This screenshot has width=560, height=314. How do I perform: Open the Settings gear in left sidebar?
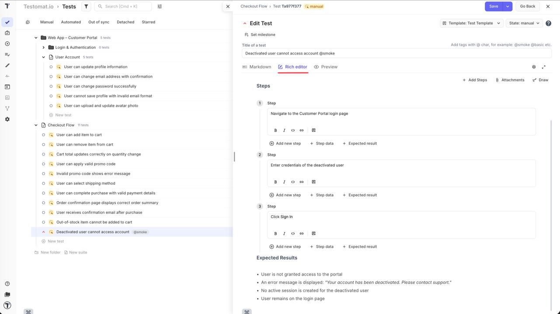coord(7,119)
